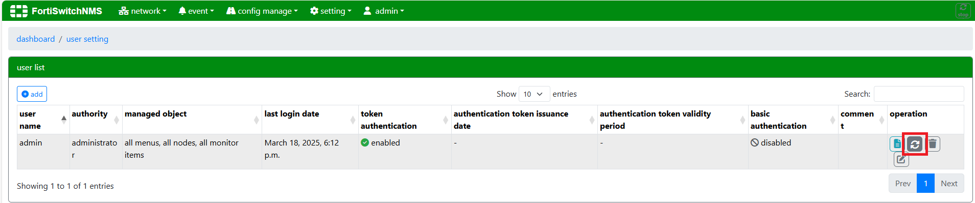Click the user setting breadcrumb link
Screen dimensions: 975x203
[x=87, y=39]
